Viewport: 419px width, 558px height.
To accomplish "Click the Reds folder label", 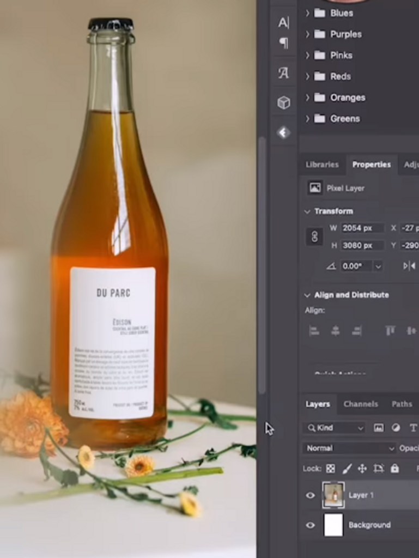I will [341, 76].
